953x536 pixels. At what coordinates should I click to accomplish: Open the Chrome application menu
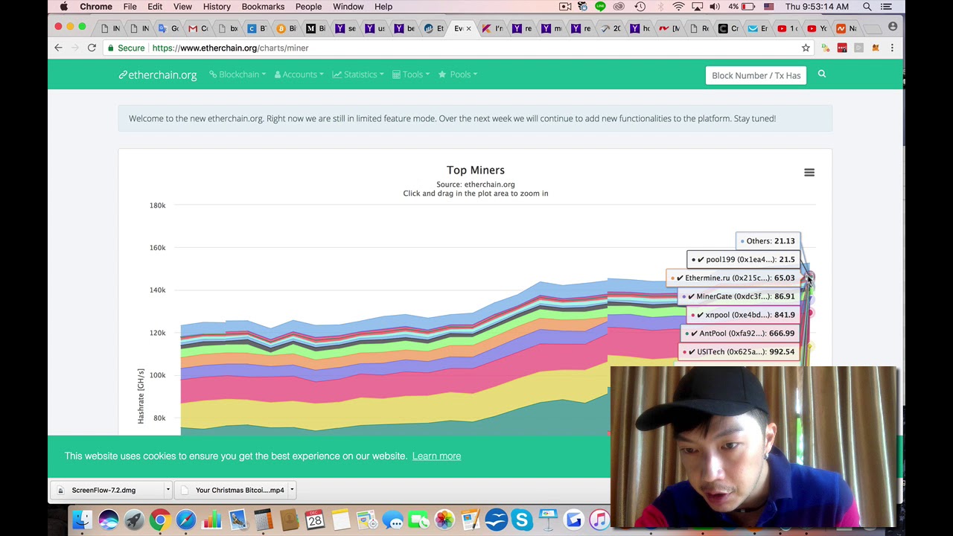point(96,7)
